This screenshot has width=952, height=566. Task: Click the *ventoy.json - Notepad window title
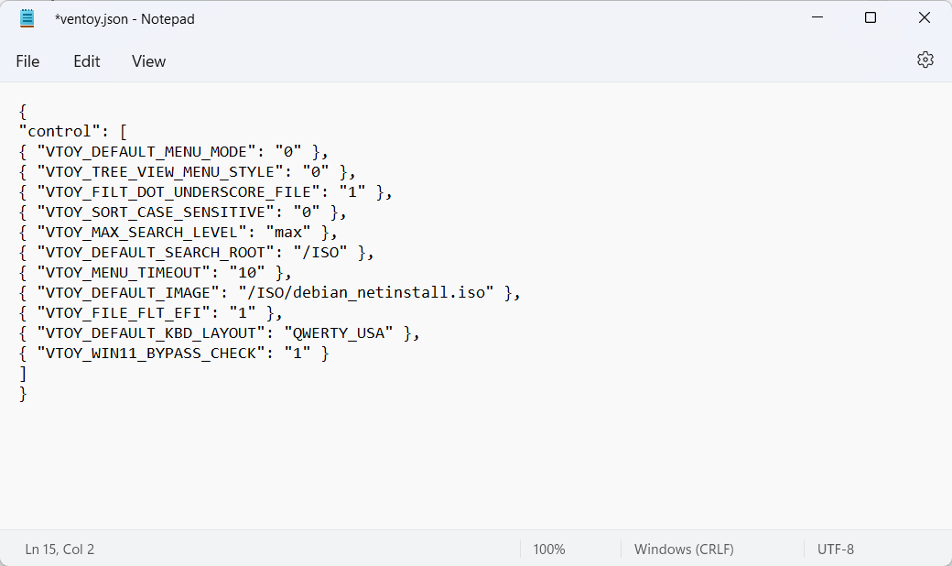pyautogui.click(x=124, y=18)
